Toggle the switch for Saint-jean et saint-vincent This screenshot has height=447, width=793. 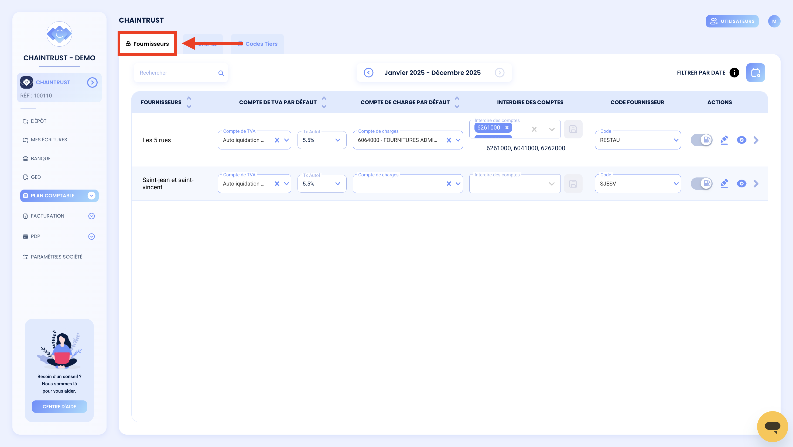point(702,184)
